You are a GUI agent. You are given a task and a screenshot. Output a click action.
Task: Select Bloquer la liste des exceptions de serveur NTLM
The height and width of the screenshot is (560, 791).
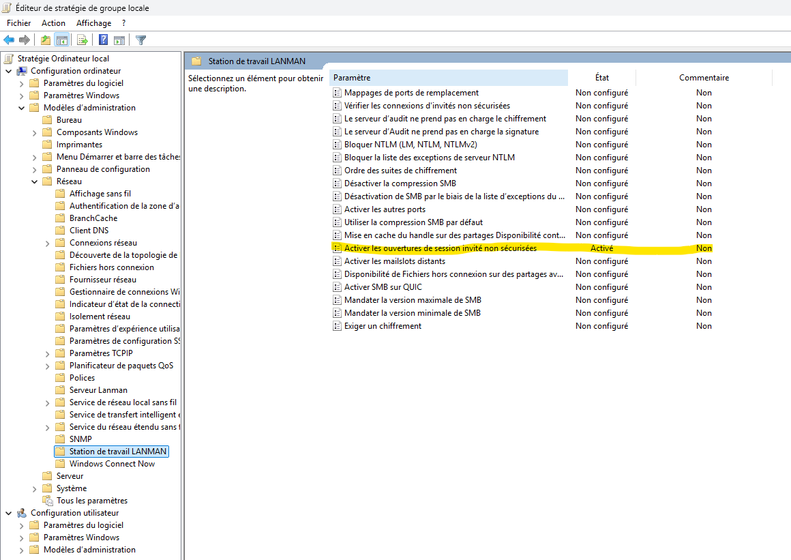click(430, 158)
